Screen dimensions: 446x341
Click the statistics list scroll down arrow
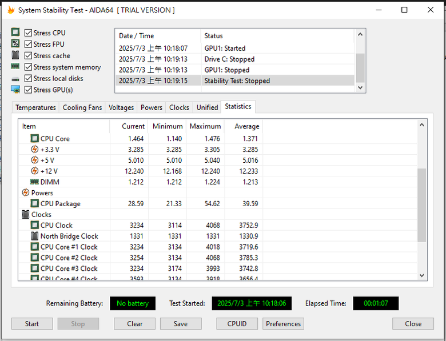click(422, 275)
